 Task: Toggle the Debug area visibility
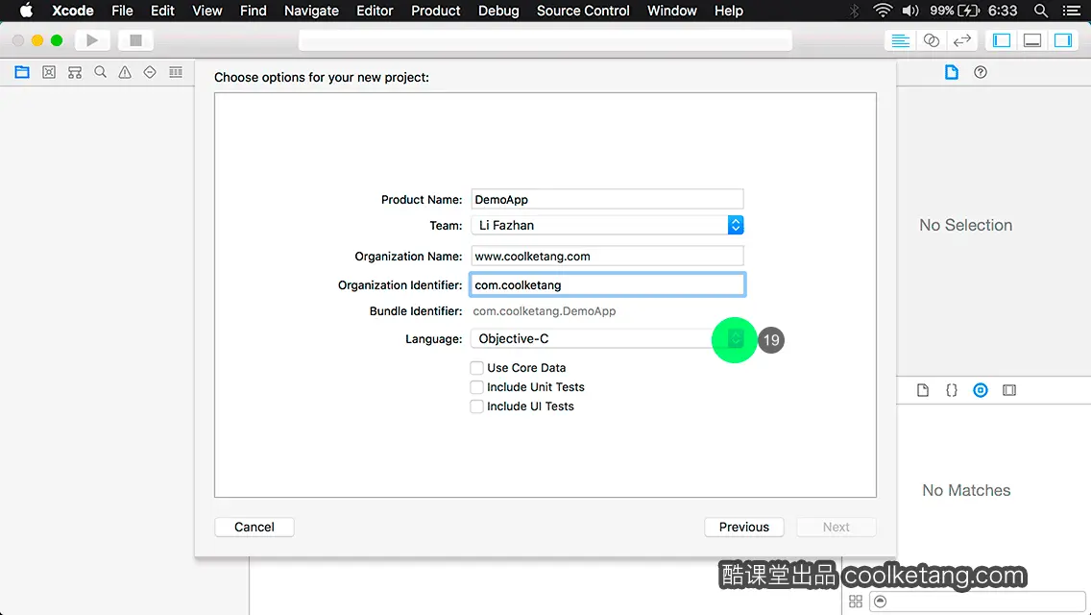pos(1032,40)
